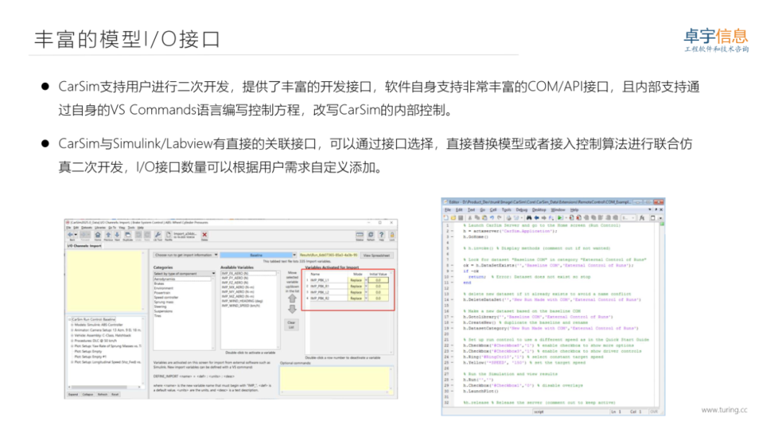Click the Next down-arrow icon in CarSim
Image resolution: width=778 pixels, height=437 pixels.
(117, 235)
